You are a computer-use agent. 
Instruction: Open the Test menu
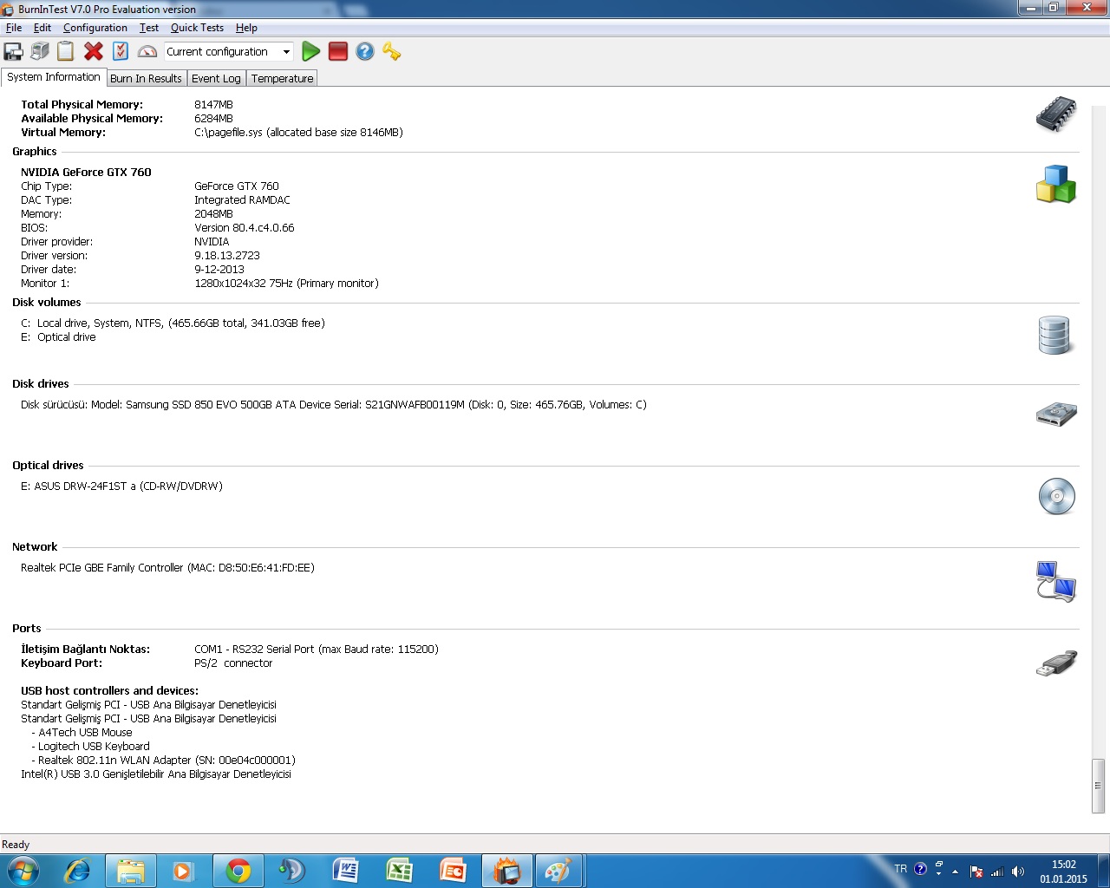click(149, 28)
